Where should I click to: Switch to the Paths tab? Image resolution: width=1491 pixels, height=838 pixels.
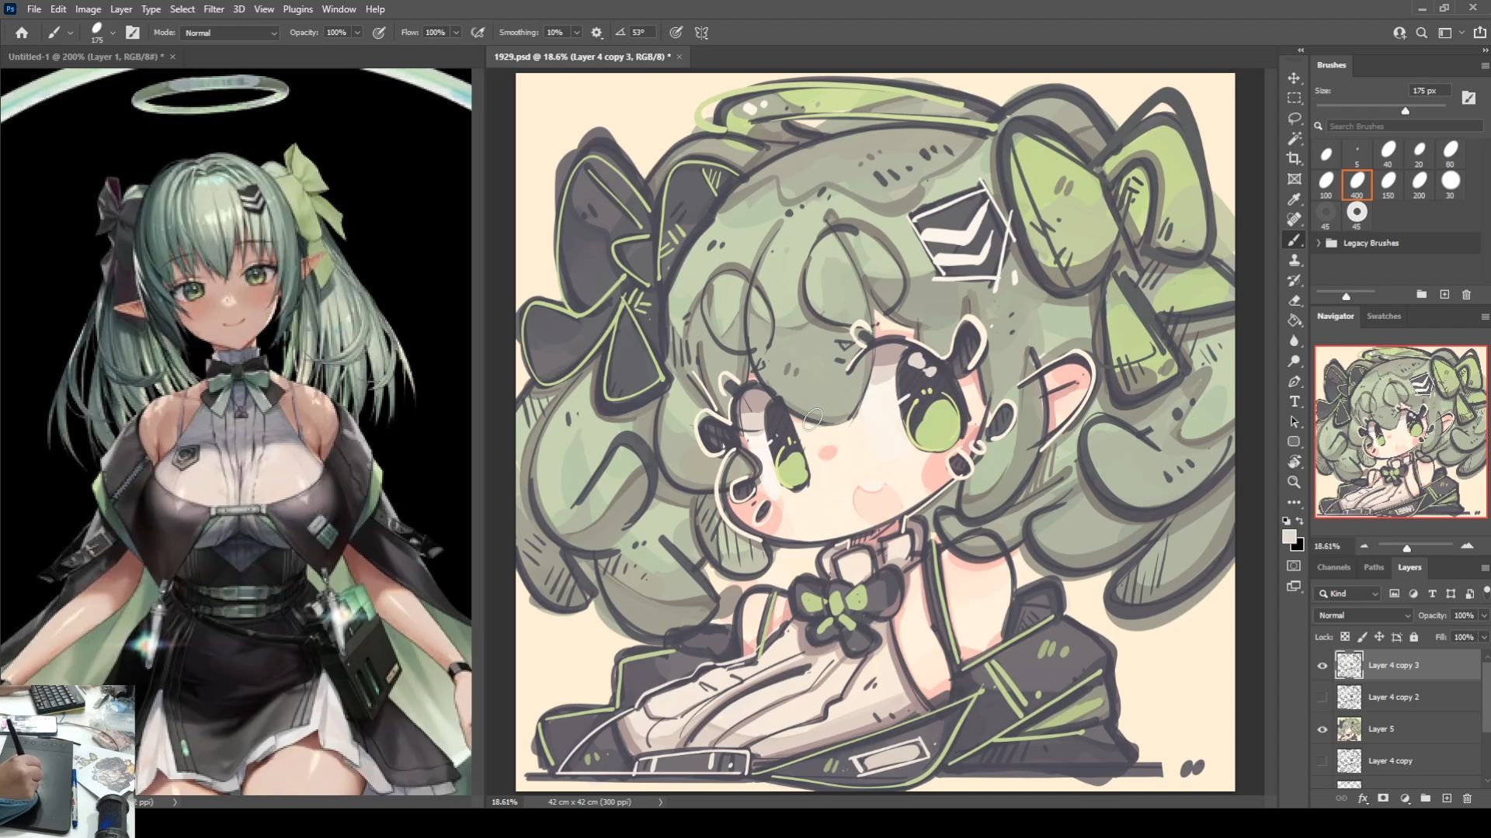1373,567
